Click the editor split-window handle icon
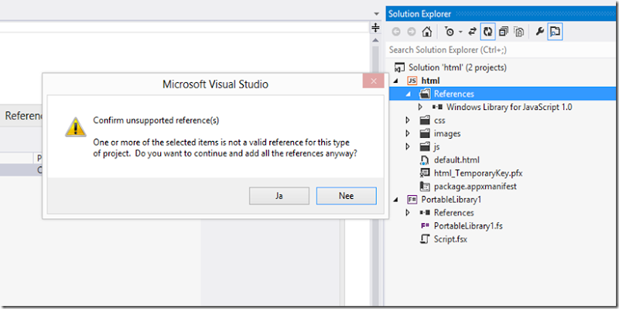Image resolution: width=619 pixels, height=309 pixels. [x=375, y=27]
